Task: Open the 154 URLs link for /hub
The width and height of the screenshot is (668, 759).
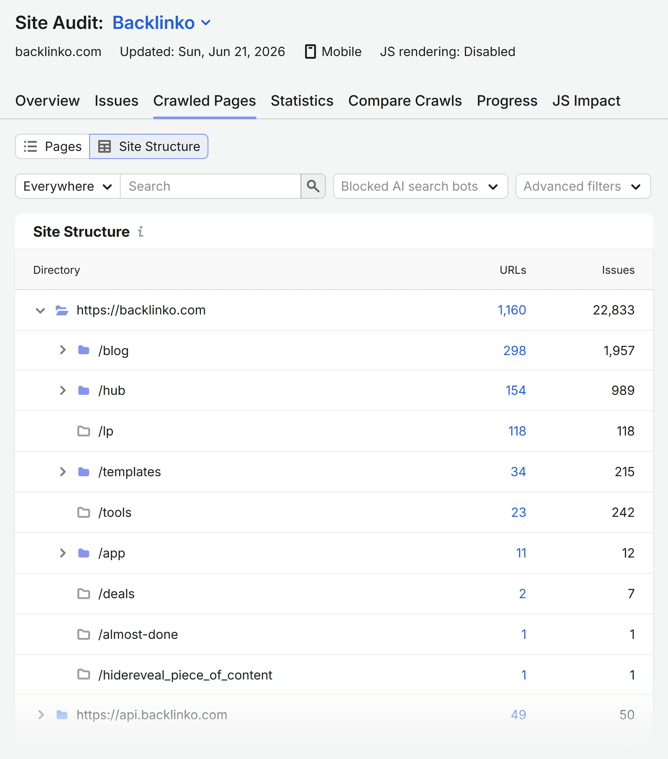Action: pos(516,390)
